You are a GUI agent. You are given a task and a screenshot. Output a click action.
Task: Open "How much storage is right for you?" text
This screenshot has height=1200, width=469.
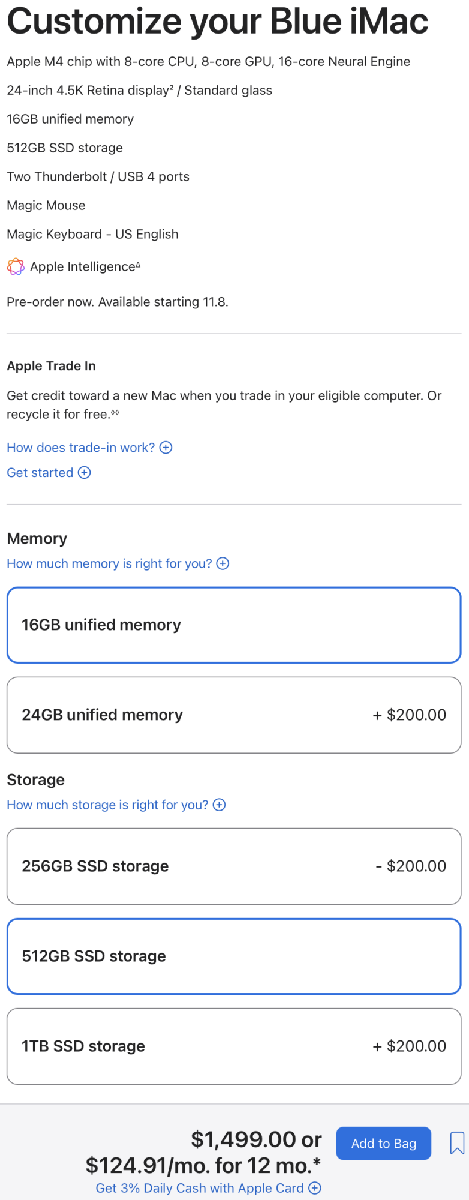(107, 805)
